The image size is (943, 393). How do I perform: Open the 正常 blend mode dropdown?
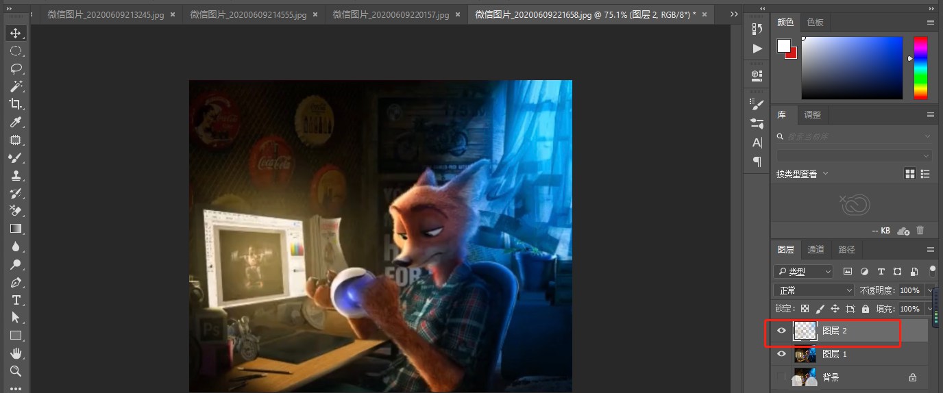point(814,290)
